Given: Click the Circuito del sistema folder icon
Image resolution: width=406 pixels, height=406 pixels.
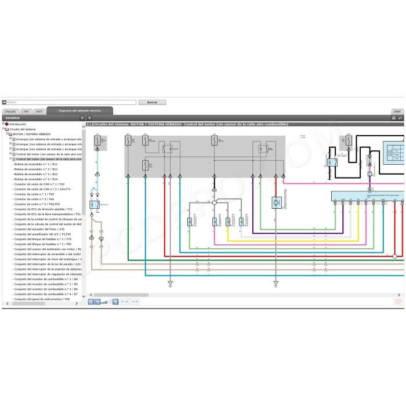Looking at the screenshot, I should [7, 129].
